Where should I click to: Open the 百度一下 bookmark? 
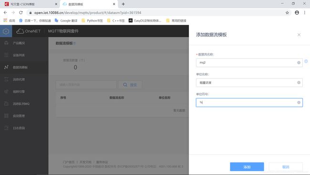click(x=35, y=21)
